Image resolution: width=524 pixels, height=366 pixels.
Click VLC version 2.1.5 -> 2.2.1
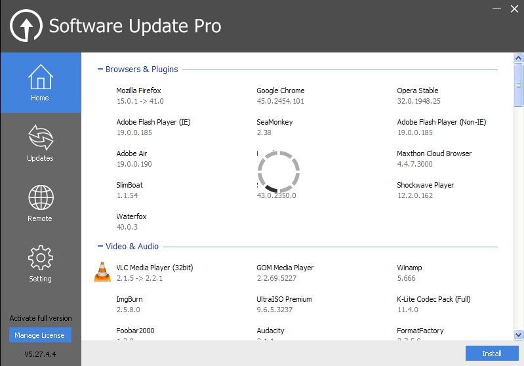(x=139, y=278)
